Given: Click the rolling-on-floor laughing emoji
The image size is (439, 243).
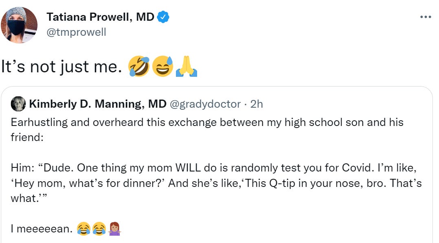Looking at the screenshot, I should tap(138, 67).
